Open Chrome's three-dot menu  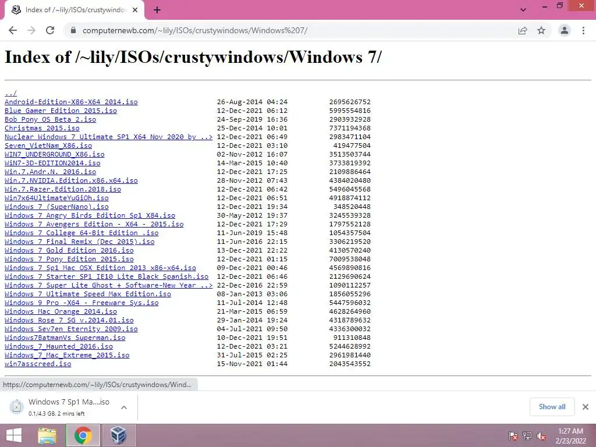tap(583, 30)
